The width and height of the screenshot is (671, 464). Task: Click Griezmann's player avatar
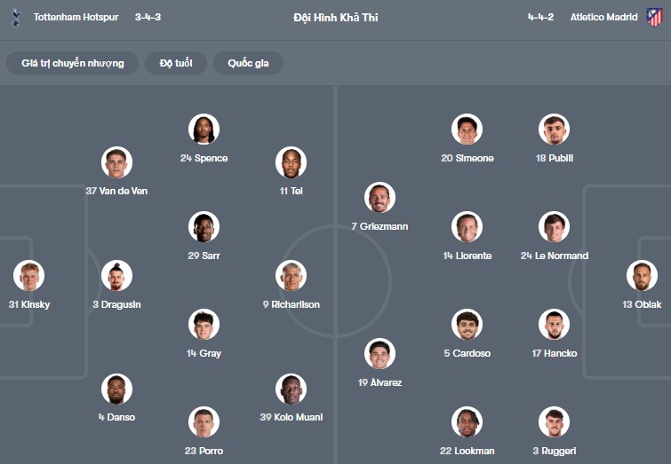379,198
